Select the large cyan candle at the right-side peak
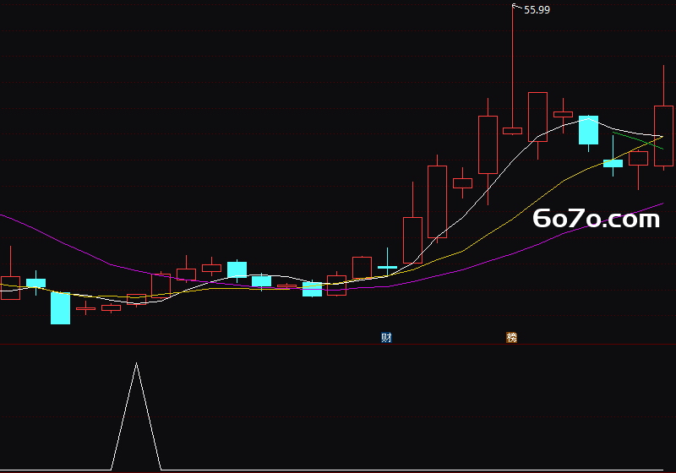 [x=588, y=130]
